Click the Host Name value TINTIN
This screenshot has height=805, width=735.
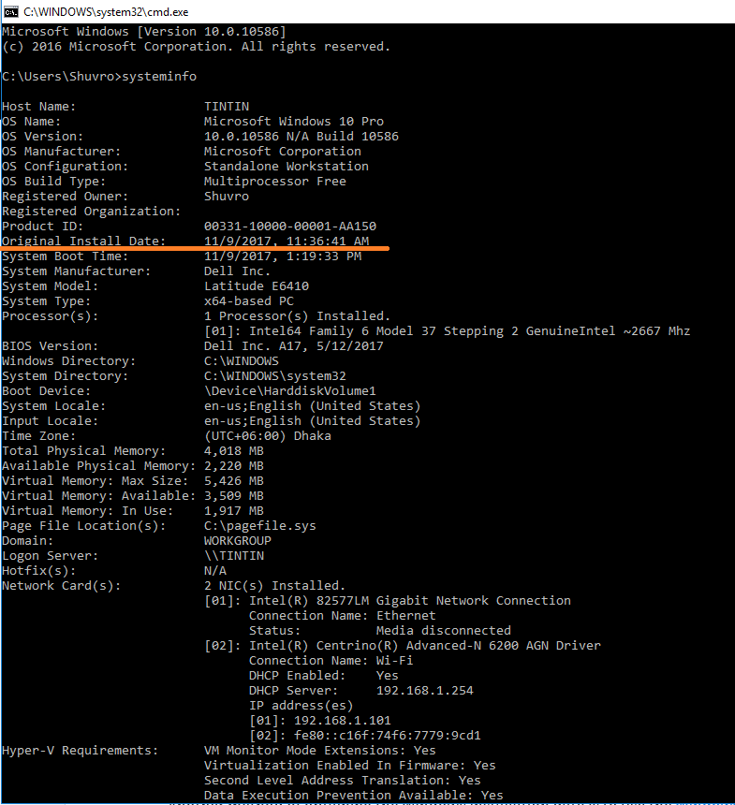point(227,107)
